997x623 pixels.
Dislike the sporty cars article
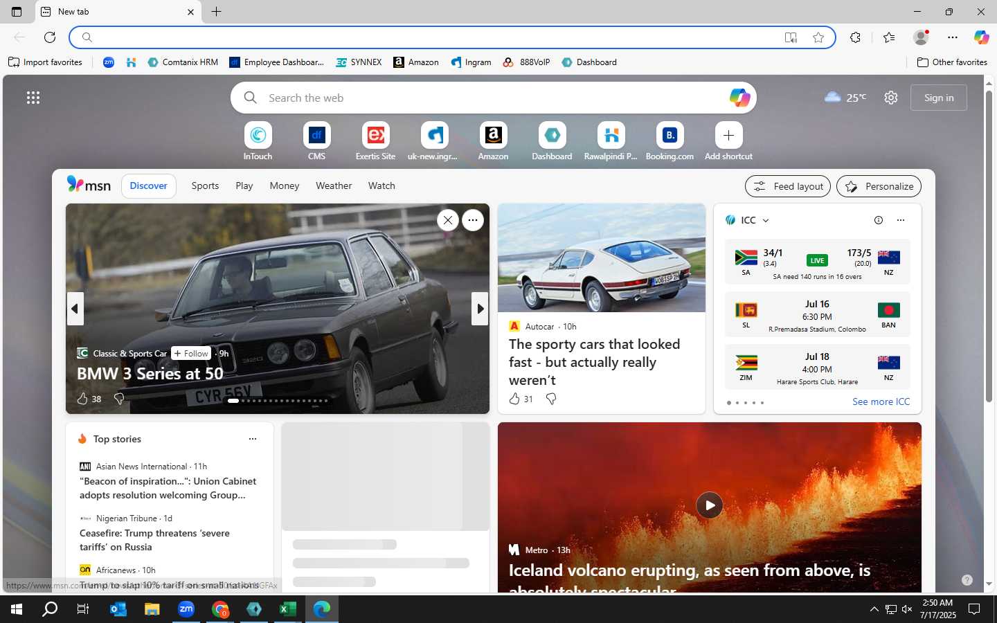point(551,399)
